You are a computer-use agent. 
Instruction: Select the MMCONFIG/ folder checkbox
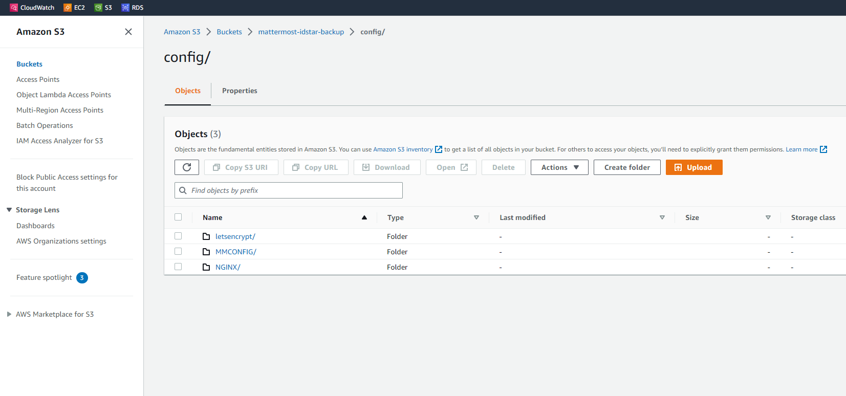click(178, 251)
